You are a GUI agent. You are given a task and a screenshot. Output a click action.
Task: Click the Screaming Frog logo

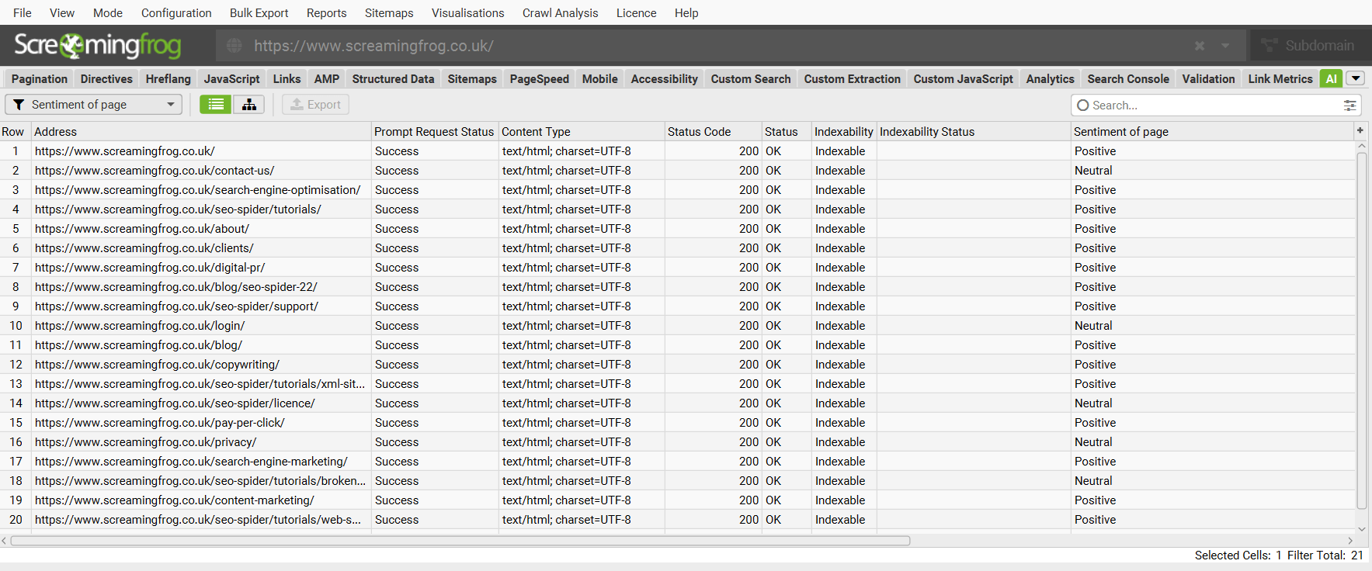click(x=98, y=45)
